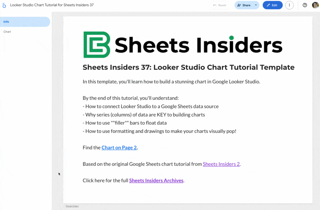Open the 'Sheets Insiders Archives' link
Screen dimensions: 320x210
156,180
